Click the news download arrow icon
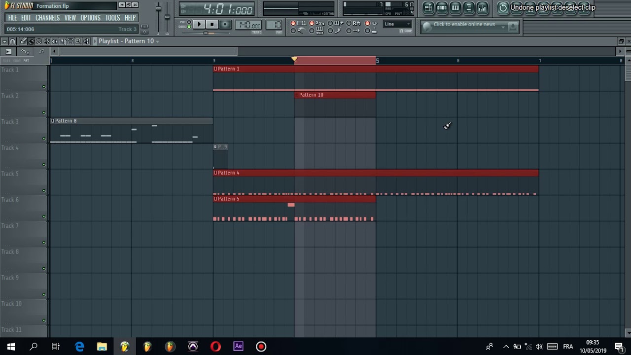 513,27
